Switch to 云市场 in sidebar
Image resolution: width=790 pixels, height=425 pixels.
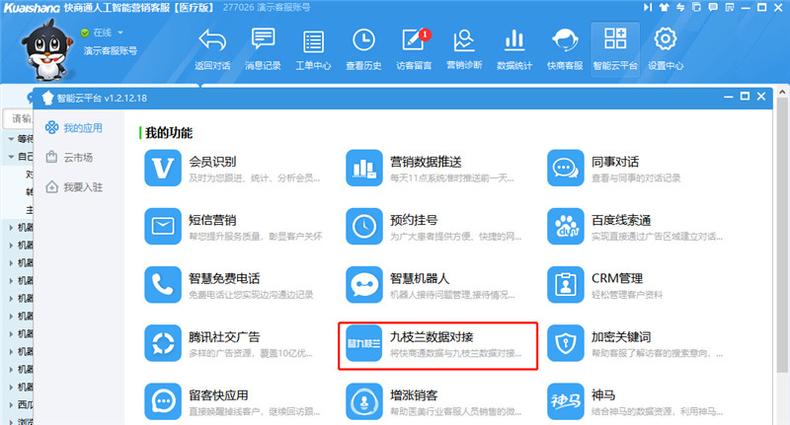pyautogui.click(x=77, y=157)
